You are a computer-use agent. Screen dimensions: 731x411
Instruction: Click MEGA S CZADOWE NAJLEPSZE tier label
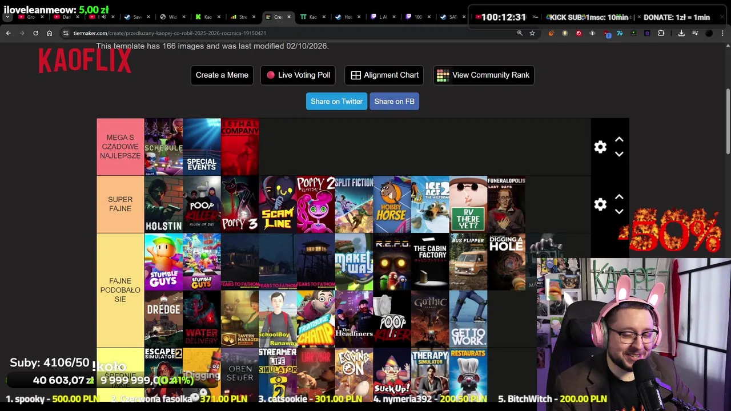click(x=120, y=147)
